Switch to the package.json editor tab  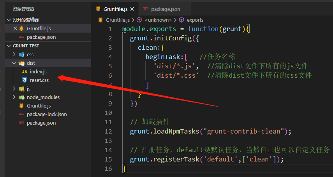(164, 9)
